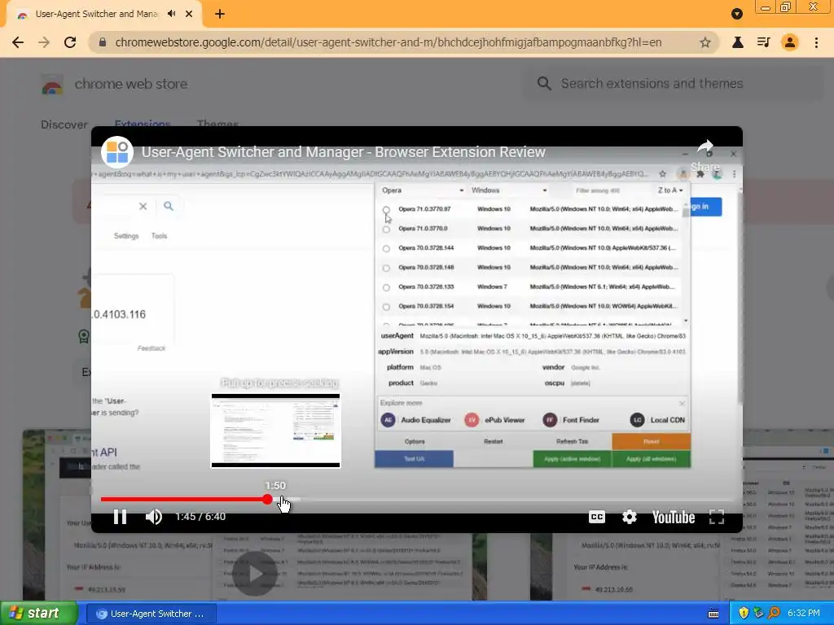Click the red progress bar scrubber
834x625 pixels.
(267, 499)
